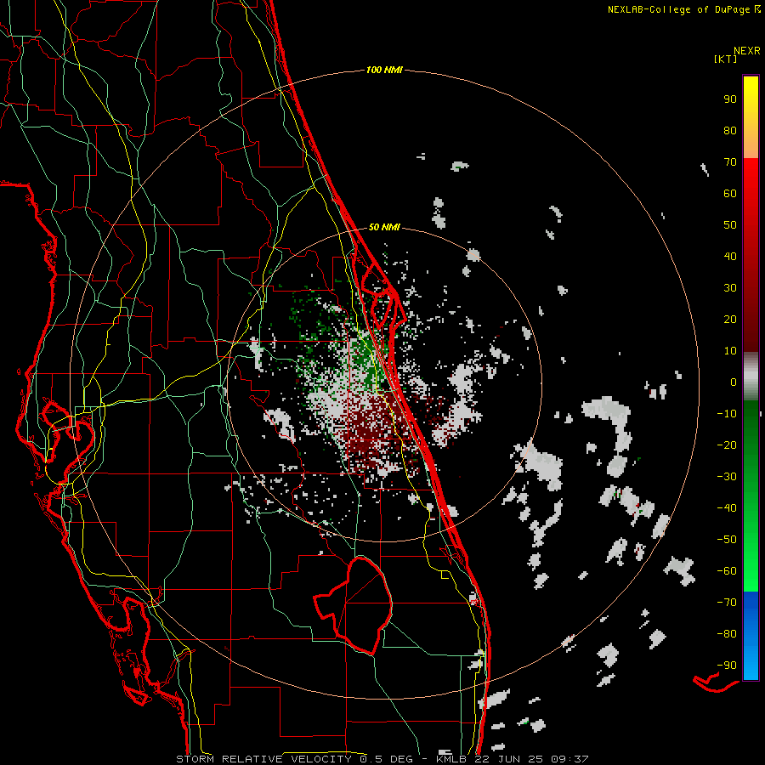The image size is (765, 765).
Task: Click the -20 value on velocity scale
Action: pyautogui.click(x=727, y=445)
